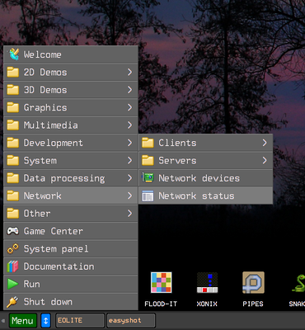
Task: Open the Clients submenu
Action: point(205,143)
